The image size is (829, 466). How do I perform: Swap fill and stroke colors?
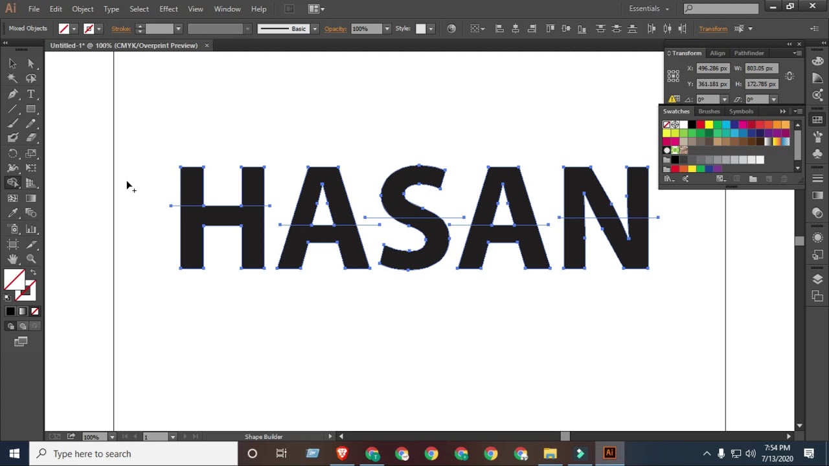coord(33,272)
